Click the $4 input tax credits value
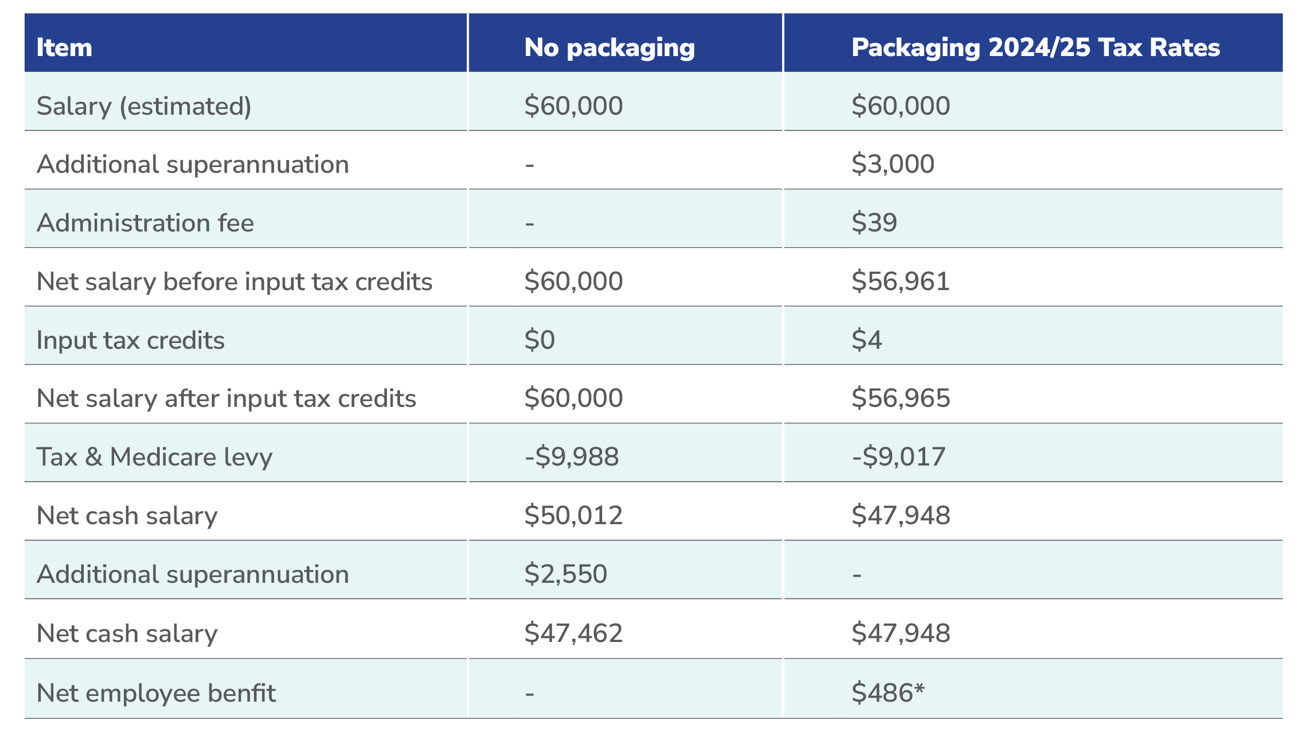The image size is (1309, 742). [x=867, y=340]
